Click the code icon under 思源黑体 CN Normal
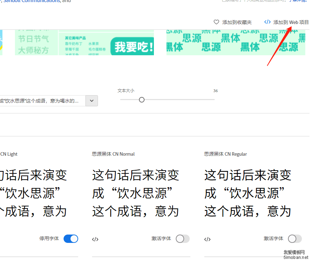 95,239
